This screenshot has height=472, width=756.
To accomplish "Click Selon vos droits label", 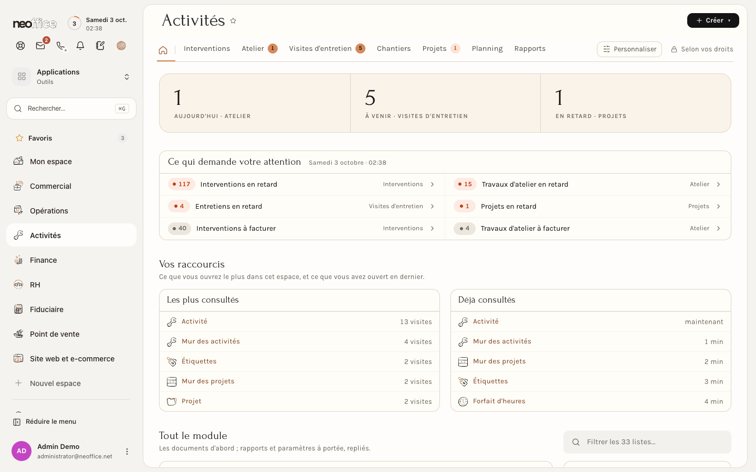I will [702, 49].
